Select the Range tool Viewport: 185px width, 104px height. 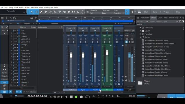37,12
